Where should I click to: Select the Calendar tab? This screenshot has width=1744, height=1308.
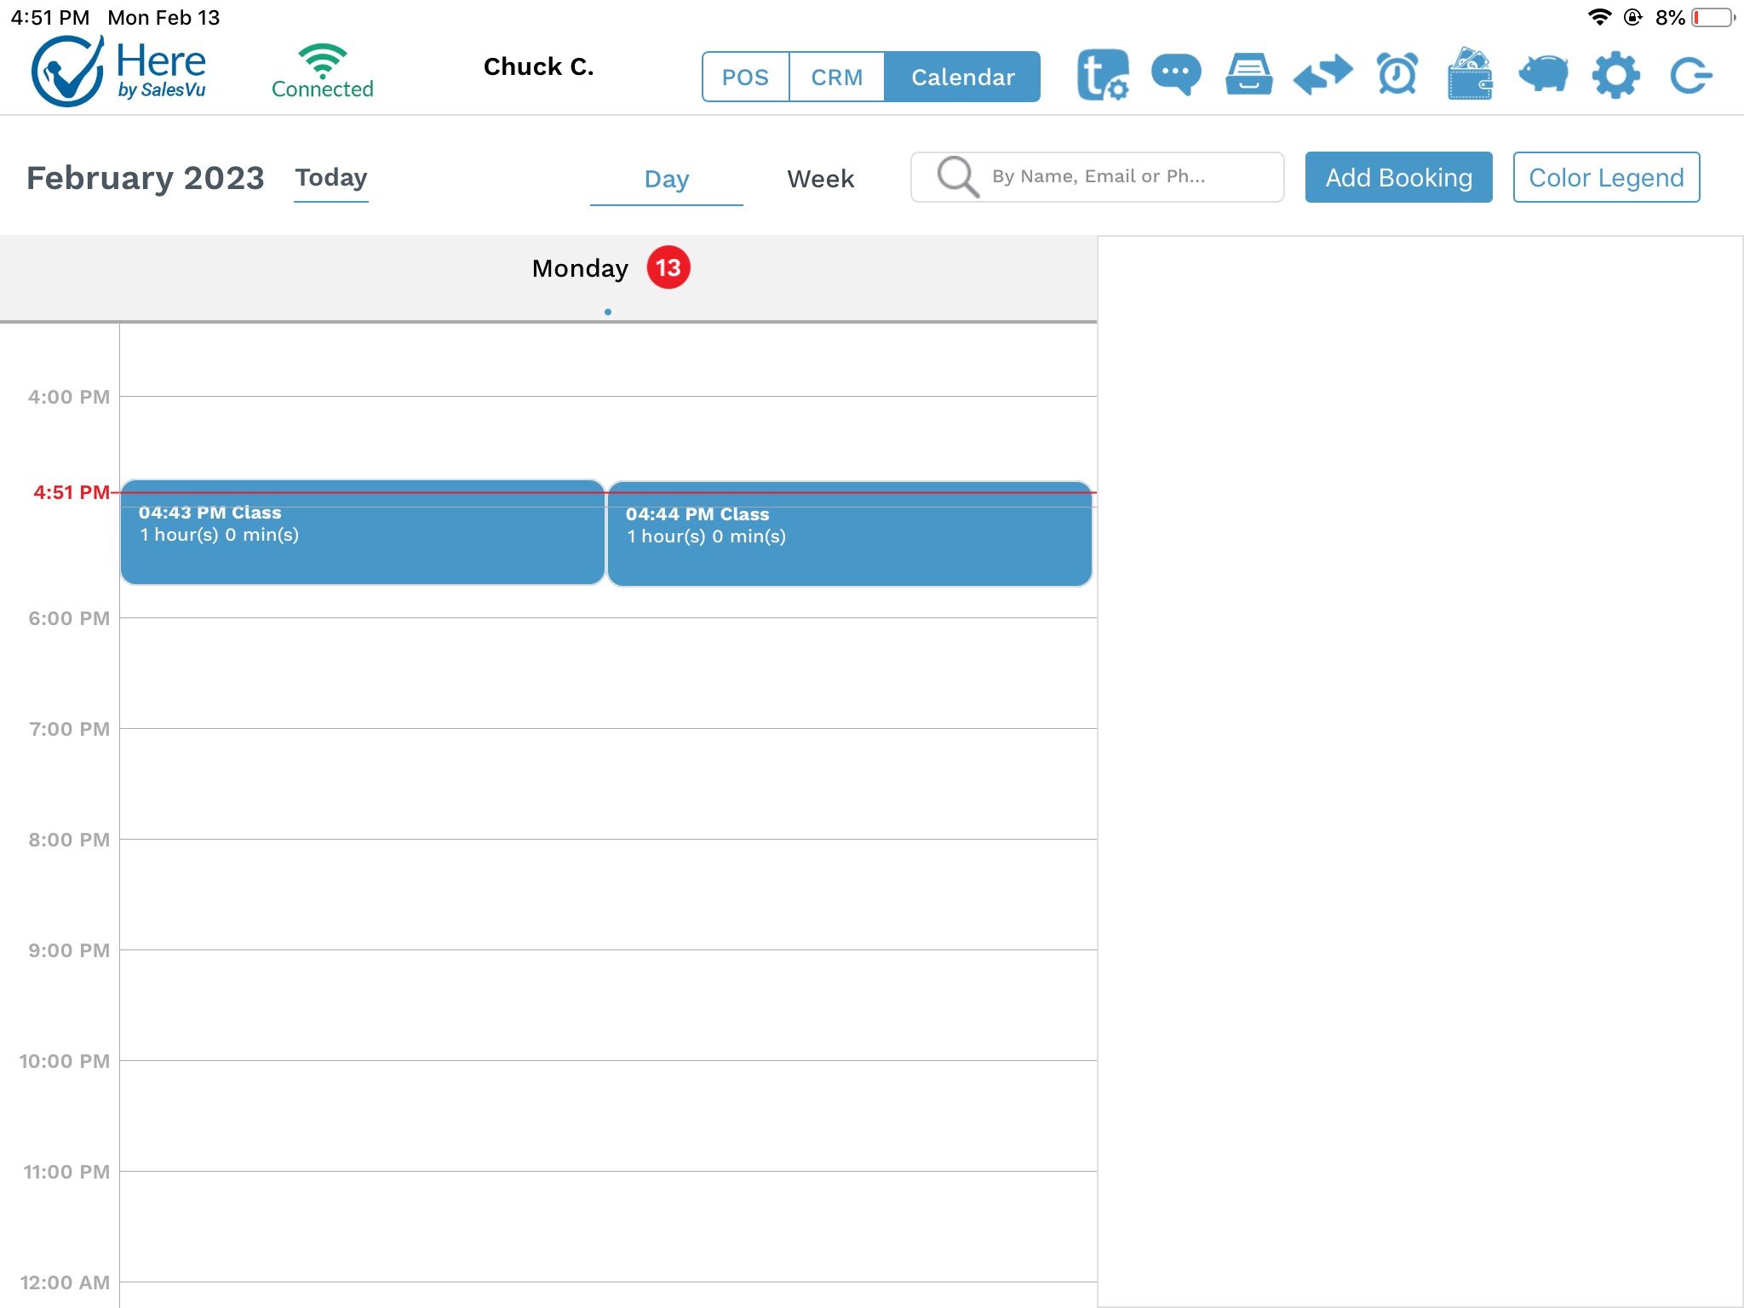[x=963, y=77]
